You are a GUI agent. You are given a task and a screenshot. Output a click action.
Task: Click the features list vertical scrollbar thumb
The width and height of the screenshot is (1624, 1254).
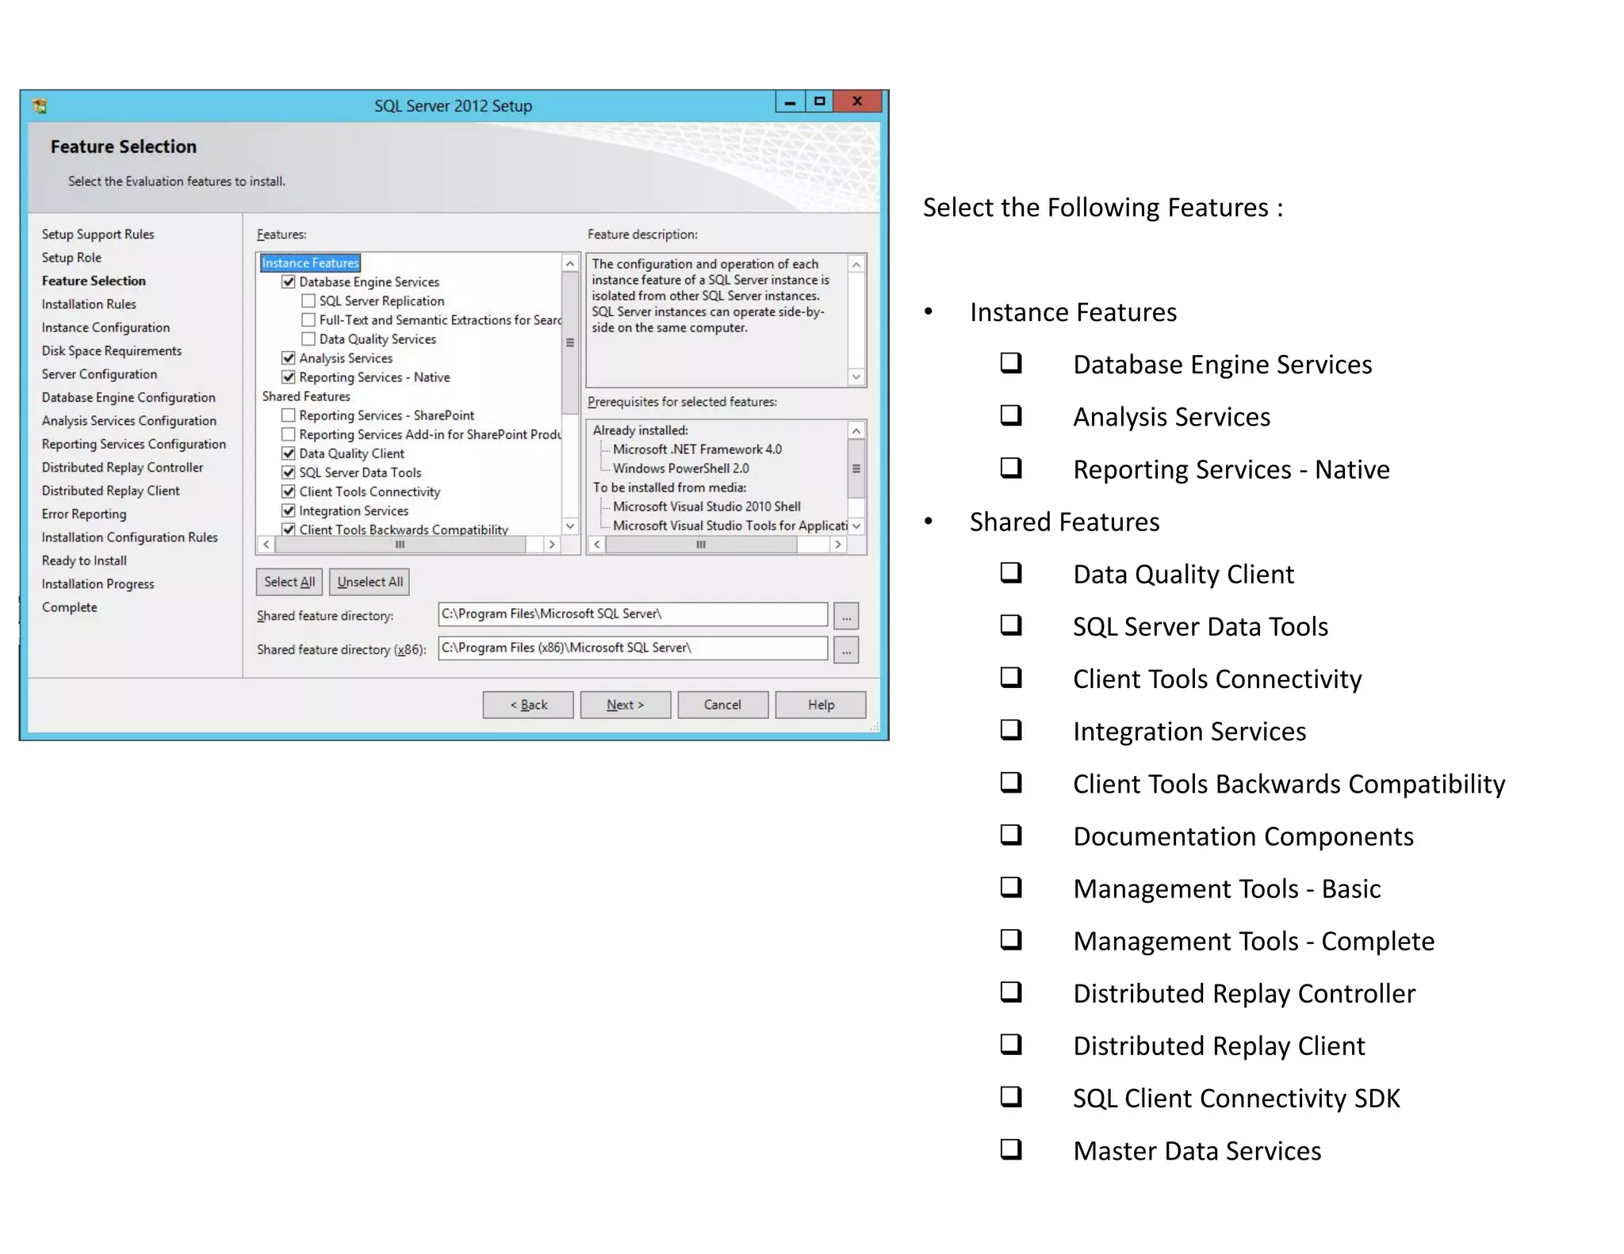pyautogui.click(x=569, y=342)
